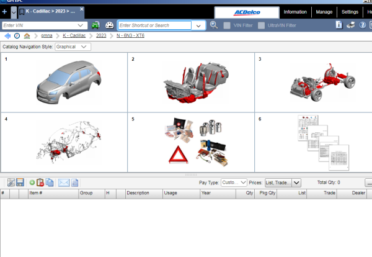Open the Information menu
This screenshot has width=372, height=257.
295,12
